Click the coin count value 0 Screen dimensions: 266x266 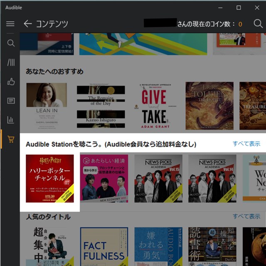coord(240,24)
